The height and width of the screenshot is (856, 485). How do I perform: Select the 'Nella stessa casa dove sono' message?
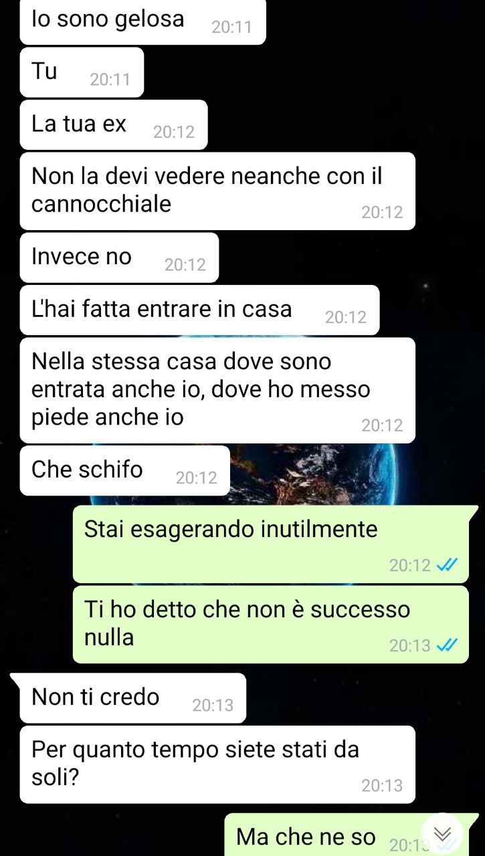point(217,391)
